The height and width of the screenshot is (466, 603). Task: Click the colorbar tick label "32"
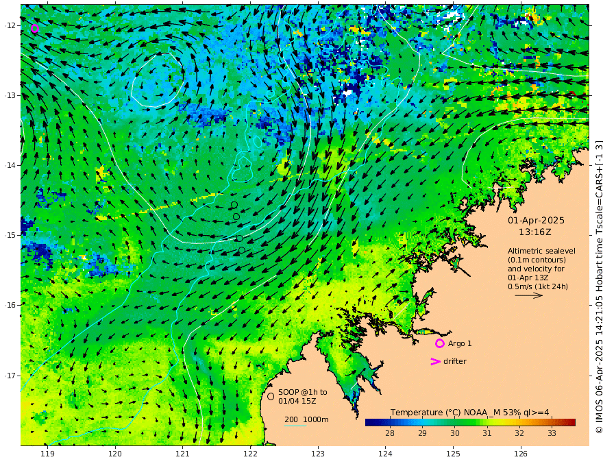519,433
